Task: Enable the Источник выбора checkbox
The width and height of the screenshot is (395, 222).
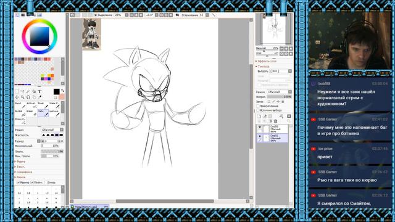Action: click(x=258, y=110)
